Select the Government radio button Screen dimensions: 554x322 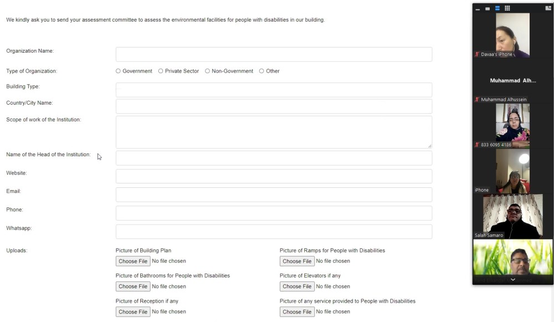point(118,71)
